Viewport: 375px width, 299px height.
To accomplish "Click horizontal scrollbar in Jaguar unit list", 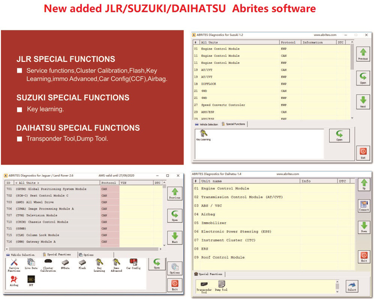I will (x=84, y=249).
